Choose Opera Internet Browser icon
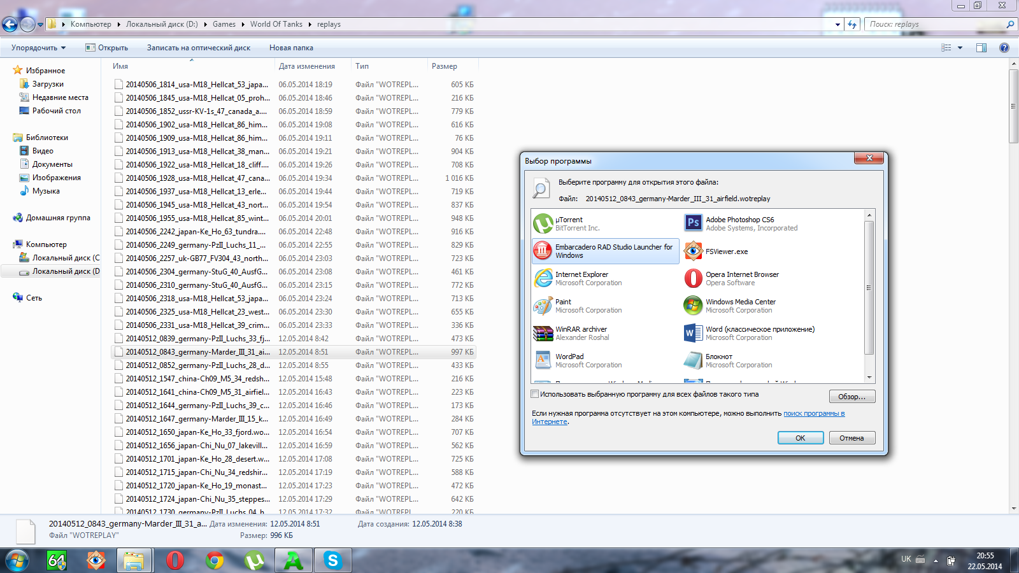1019x573 pixels. coord(694,278)
